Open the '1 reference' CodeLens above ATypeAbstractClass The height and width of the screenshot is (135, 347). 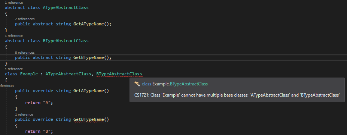14,3
